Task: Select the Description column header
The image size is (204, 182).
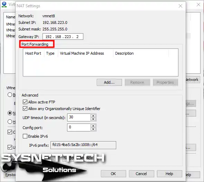Action: (x=141, y=53)
